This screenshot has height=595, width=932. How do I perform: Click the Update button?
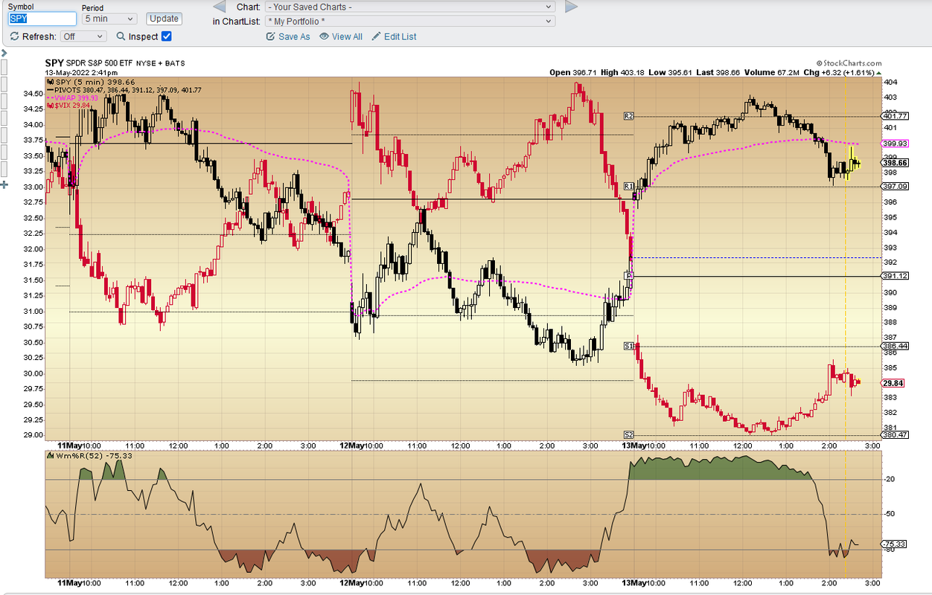[164, 19]
